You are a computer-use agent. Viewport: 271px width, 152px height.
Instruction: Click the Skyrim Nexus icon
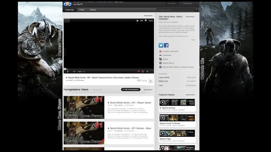160,63
